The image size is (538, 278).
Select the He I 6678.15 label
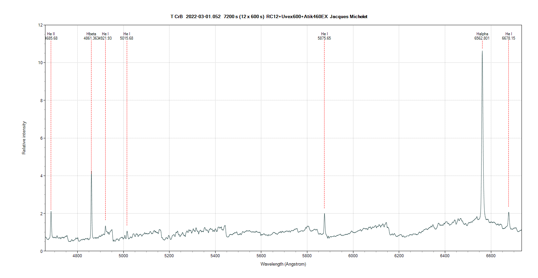coord(508,36)
